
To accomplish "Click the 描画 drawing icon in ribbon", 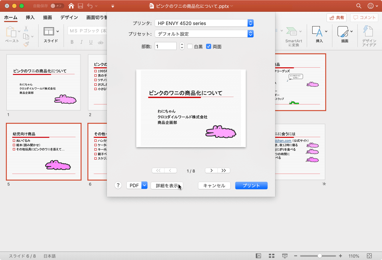I will (x=343, y=31).
